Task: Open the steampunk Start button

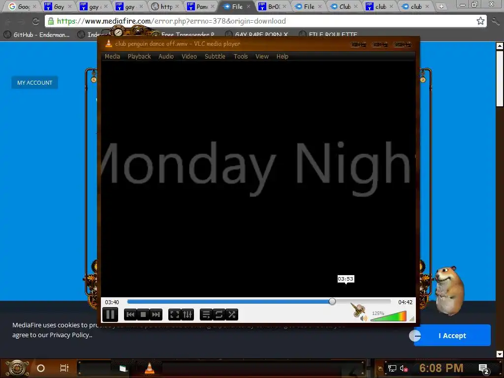Action: coord(17,368)
